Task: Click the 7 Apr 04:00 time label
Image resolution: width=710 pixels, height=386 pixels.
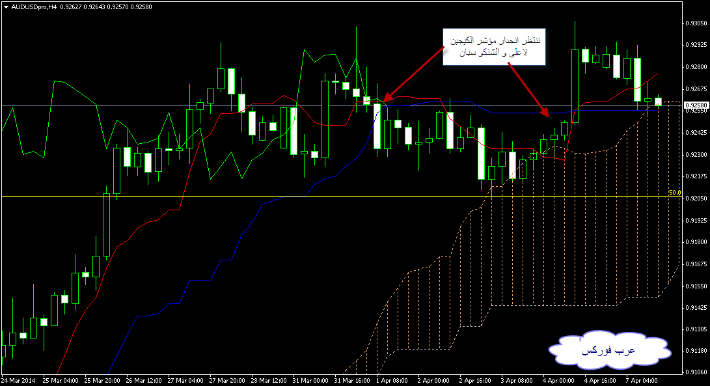Action: pyautogui.click(x=642, y=381)
